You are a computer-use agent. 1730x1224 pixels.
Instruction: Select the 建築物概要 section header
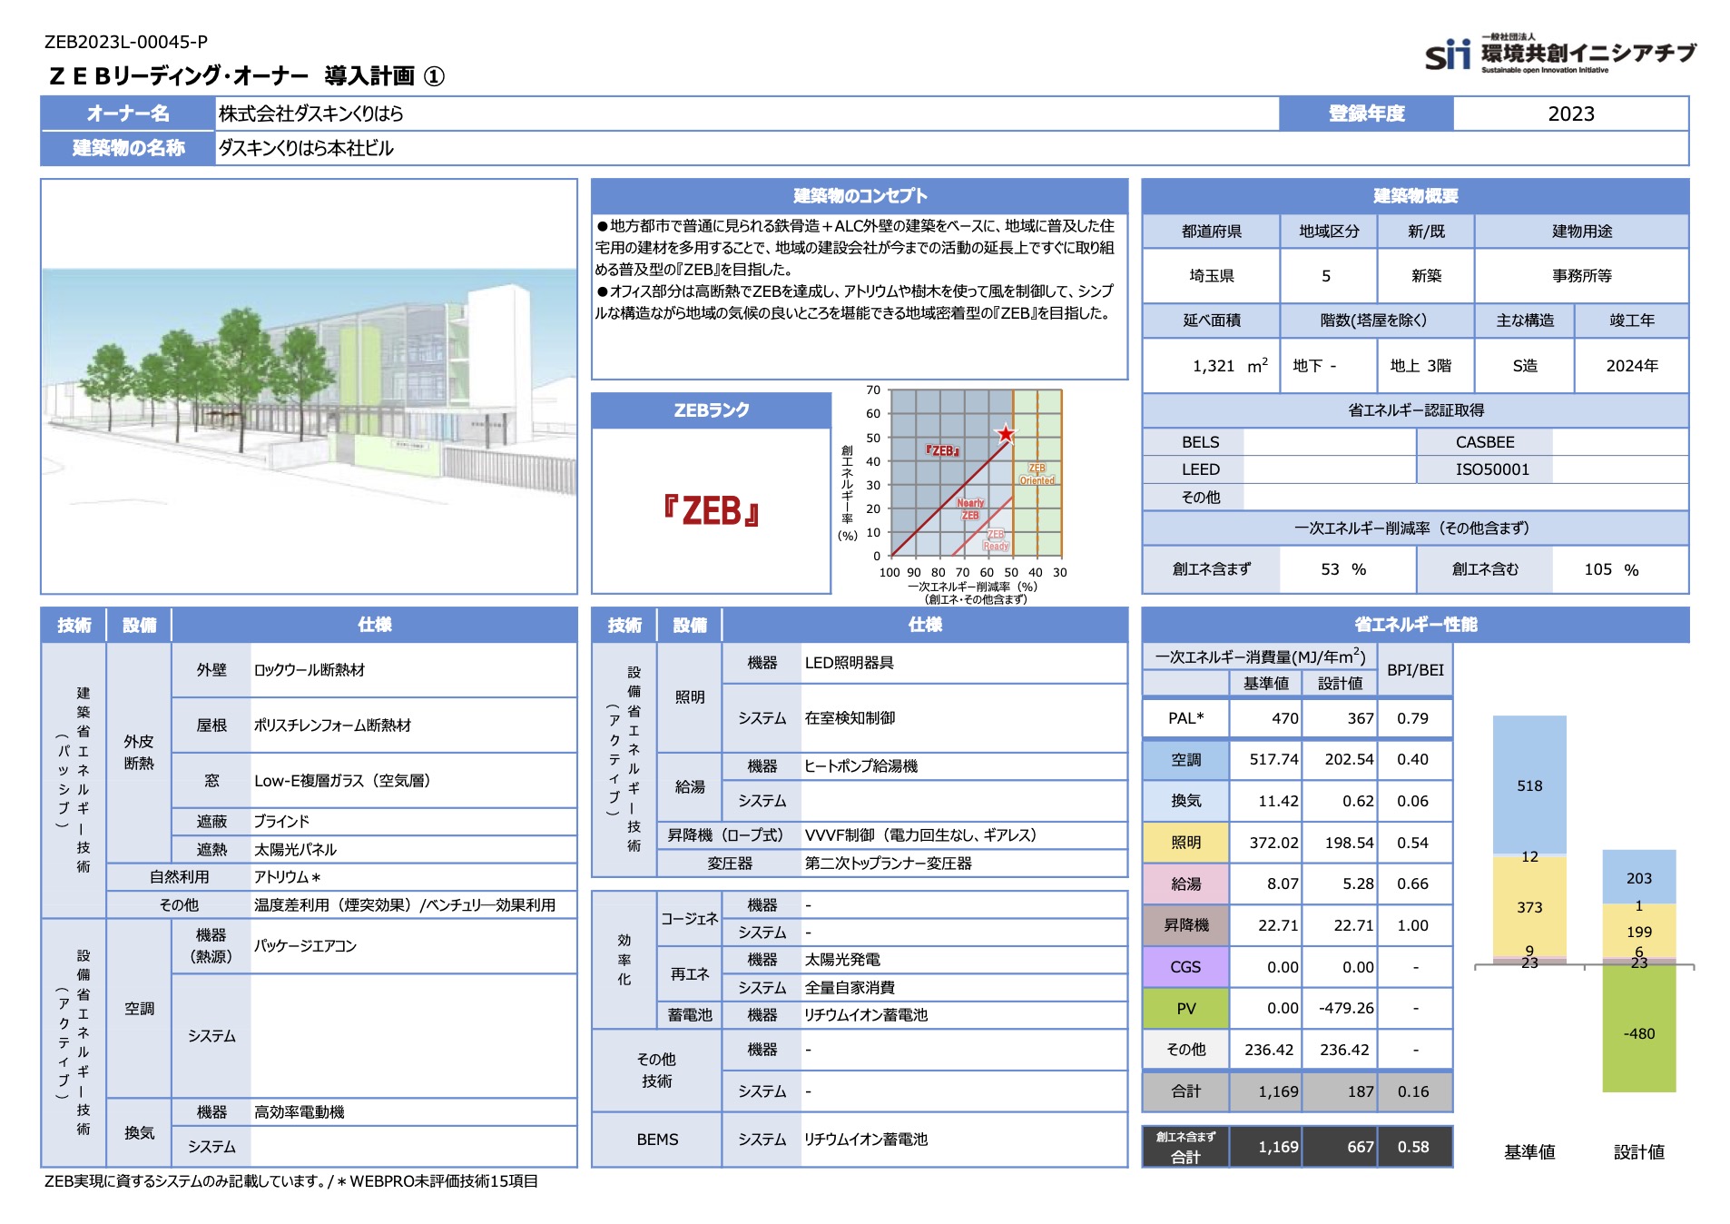[1414, 196]
